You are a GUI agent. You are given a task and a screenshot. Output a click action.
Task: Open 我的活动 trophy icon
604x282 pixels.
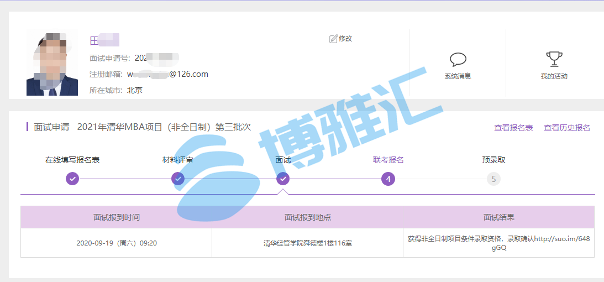point(554,59)
